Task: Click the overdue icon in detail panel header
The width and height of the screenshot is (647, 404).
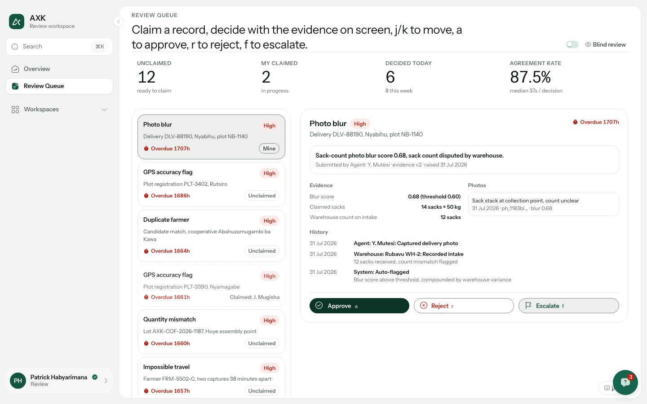Action: [x=575, y=122]
